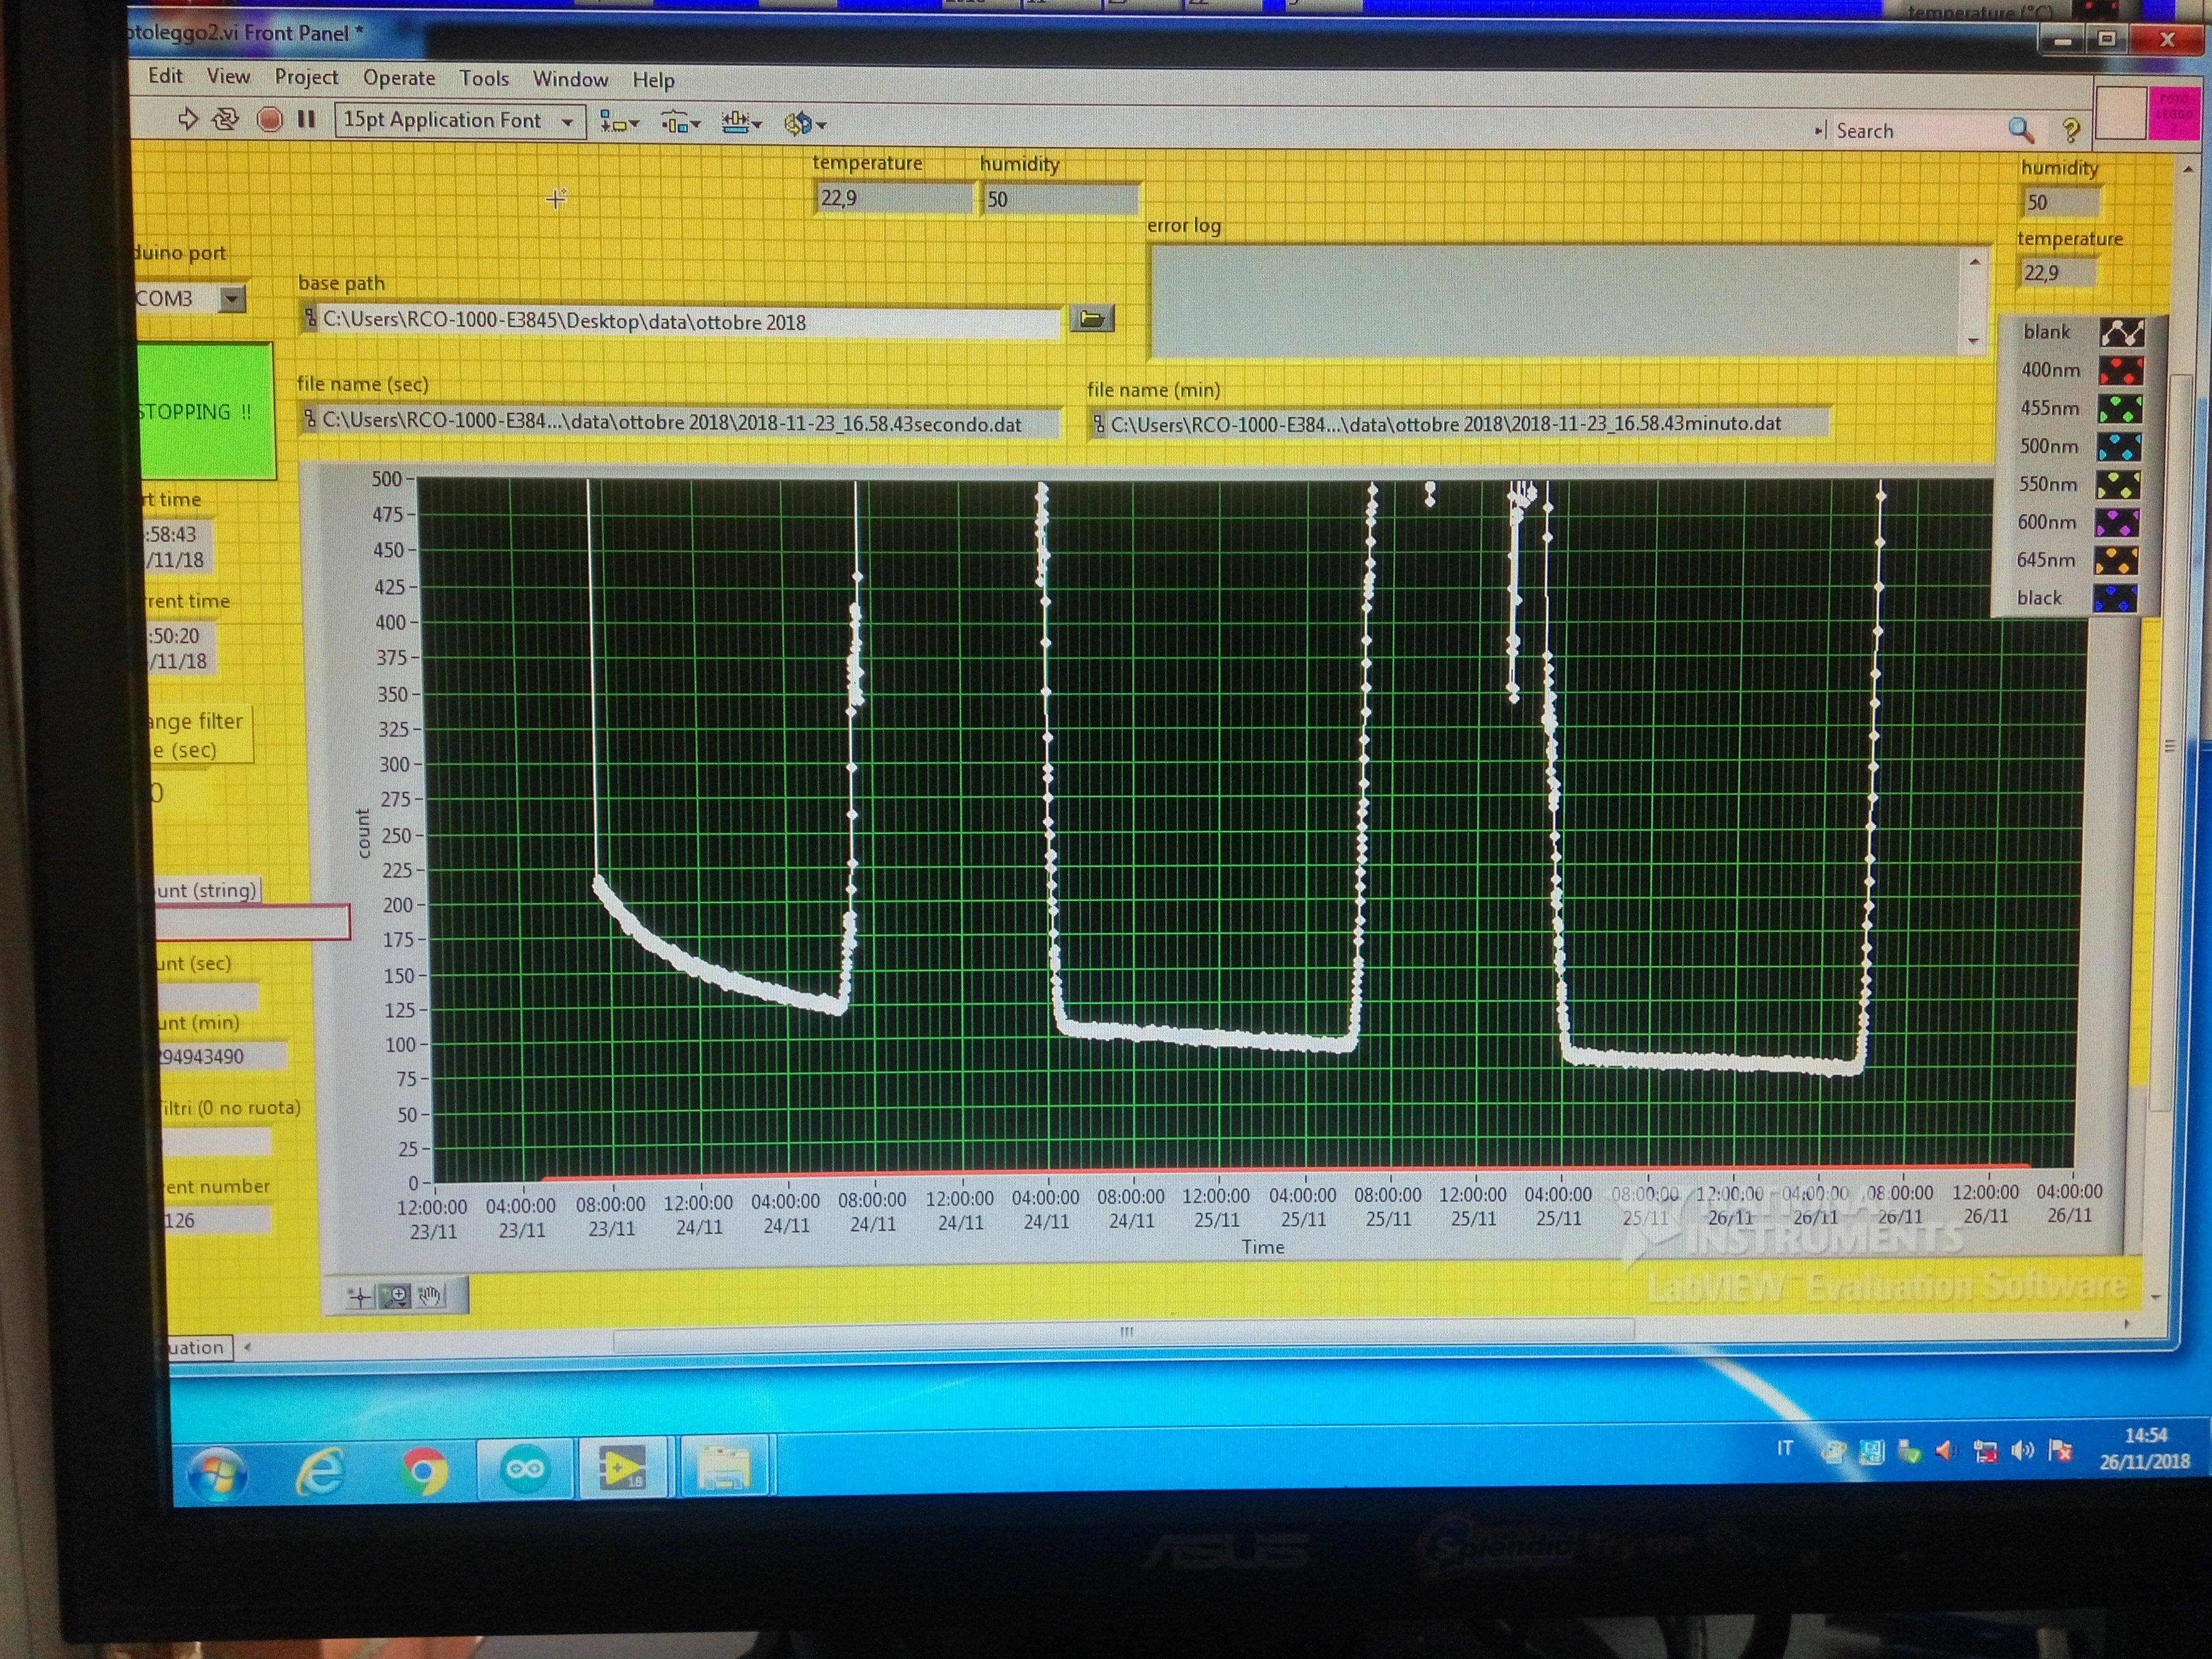Open Chrome from the taskbar

pyautogui.click(x=424, y=1471)
